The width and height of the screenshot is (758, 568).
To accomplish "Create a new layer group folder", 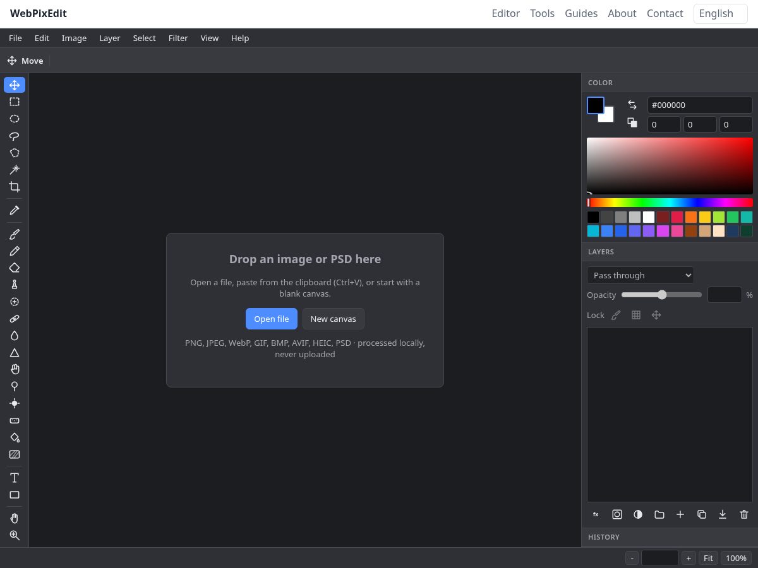I will (659, 514).
